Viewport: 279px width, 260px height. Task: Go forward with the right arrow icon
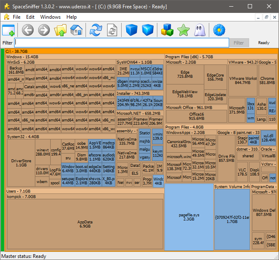tap(44, 30)
